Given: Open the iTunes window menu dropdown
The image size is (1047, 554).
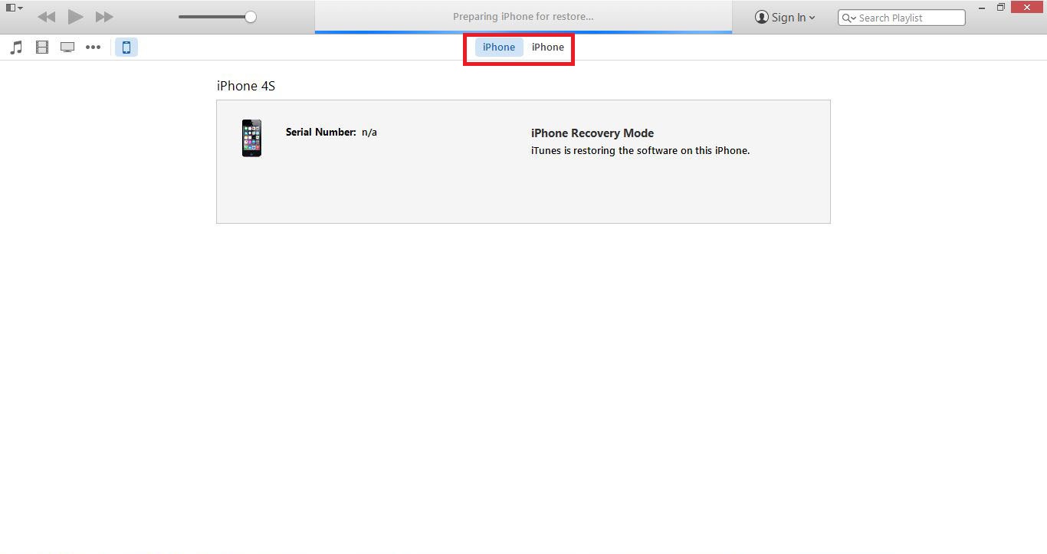Looking at the screenshot, I should click(x=15, y=8).
